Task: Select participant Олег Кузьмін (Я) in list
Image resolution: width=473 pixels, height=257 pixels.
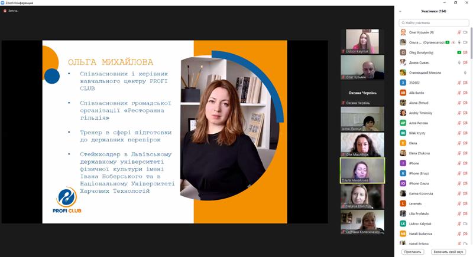Action: [x=434, y=32]
